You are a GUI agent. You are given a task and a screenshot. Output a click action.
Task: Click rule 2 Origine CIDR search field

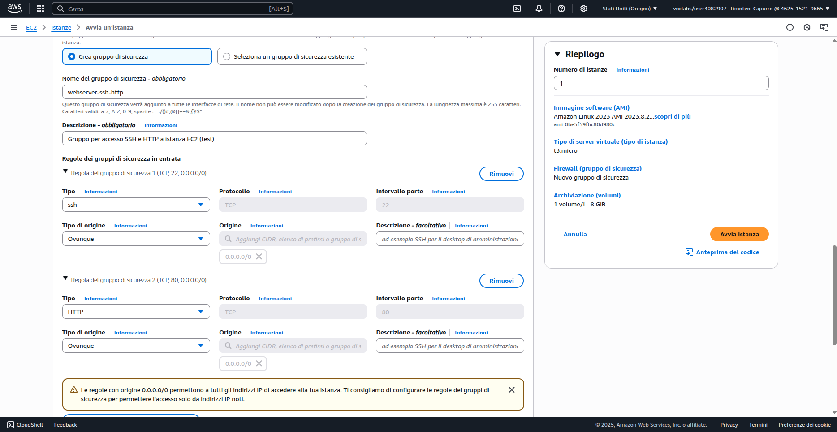tap(293, 346)
